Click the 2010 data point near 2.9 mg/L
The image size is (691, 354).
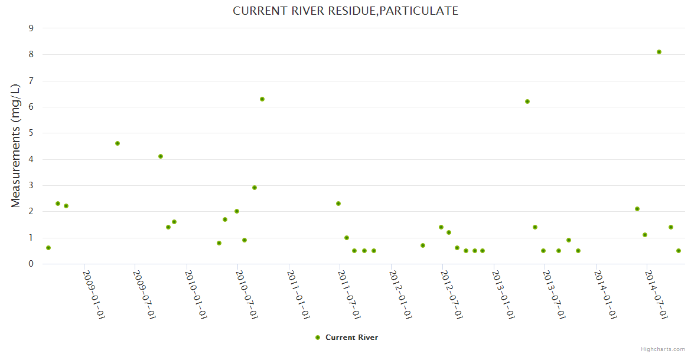click(255, 188)
